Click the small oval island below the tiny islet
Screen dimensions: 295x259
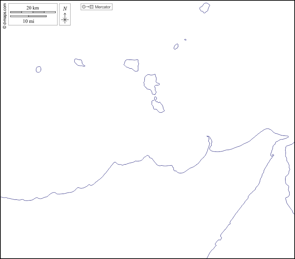[176, 46]
